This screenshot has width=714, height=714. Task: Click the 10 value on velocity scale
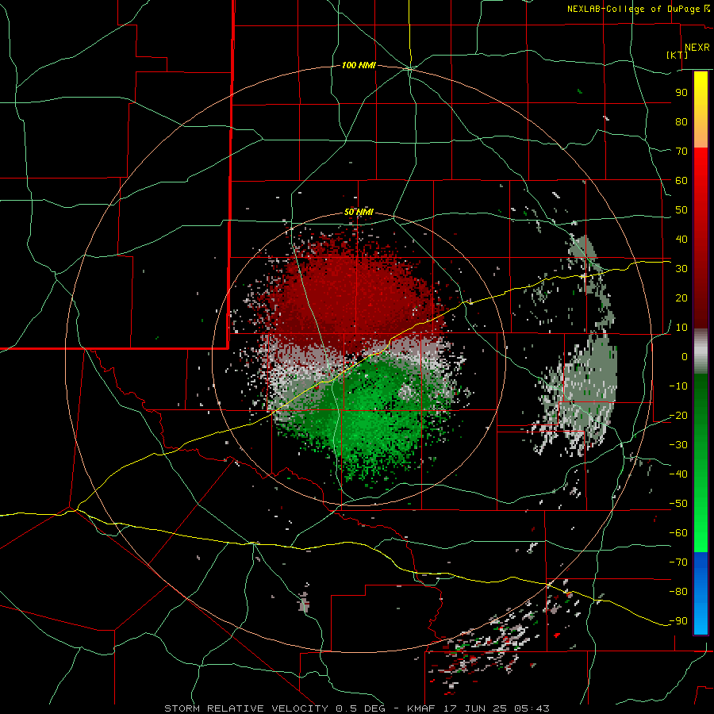pyautogui.click(x=681, y=328)
